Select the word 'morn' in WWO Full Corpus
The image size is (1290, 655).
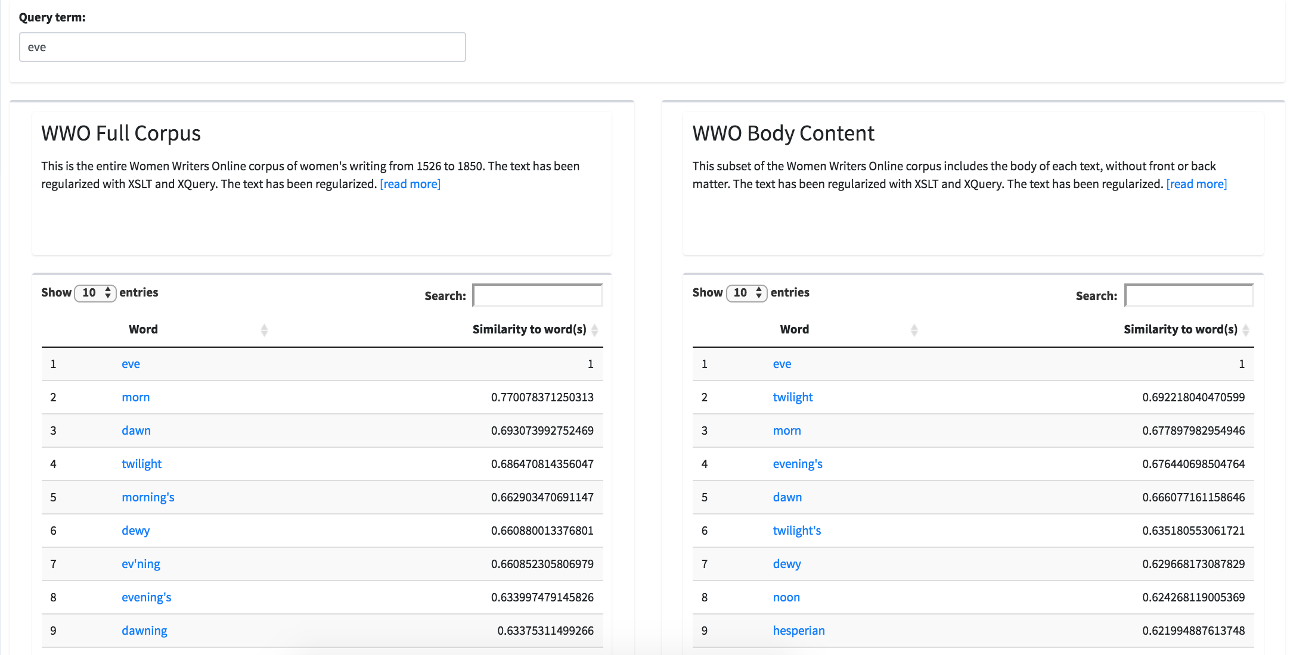135,397
